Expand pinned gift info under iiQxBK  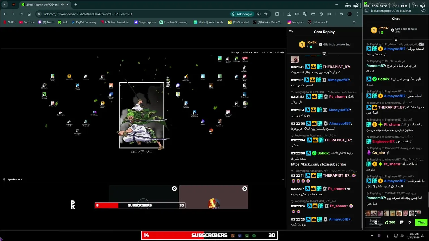coord(324,54)
